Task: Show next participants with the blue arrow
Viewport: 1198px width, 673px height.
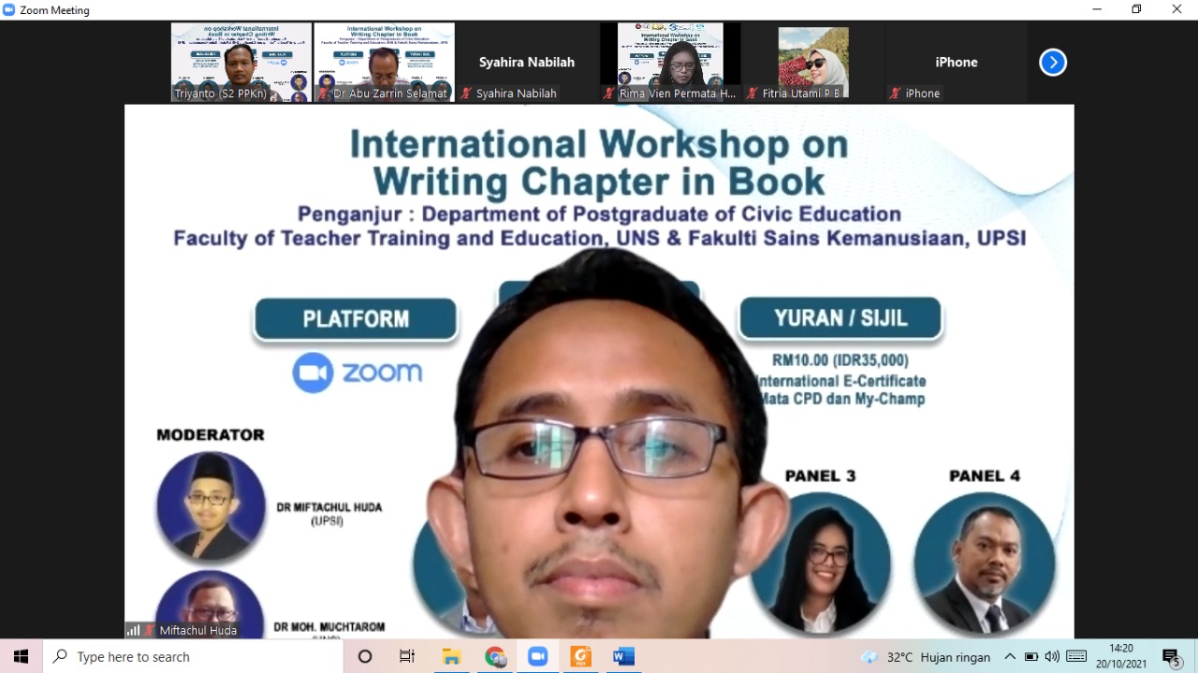Action: tap(1053, 63)
